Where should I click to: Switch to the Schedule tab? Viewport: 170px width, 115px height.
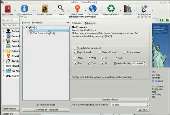click(76, 23)
